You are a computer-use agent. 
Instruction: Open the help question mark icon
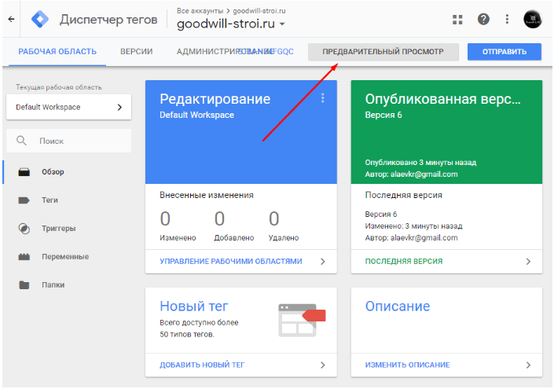click(x=483, y=19)
